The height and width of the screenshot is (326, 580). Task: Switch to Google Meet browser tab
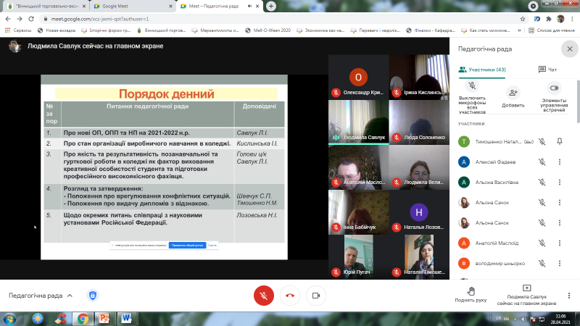(132, 6)
